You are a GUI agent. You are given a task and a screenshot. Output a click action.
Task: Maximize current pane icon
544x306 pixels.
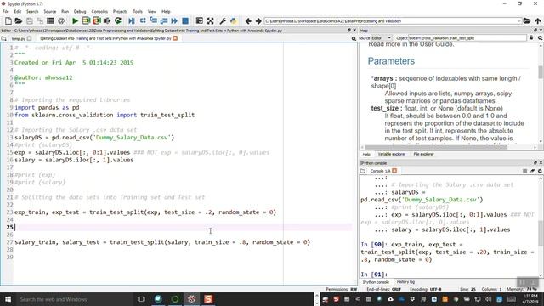point(200,20)
